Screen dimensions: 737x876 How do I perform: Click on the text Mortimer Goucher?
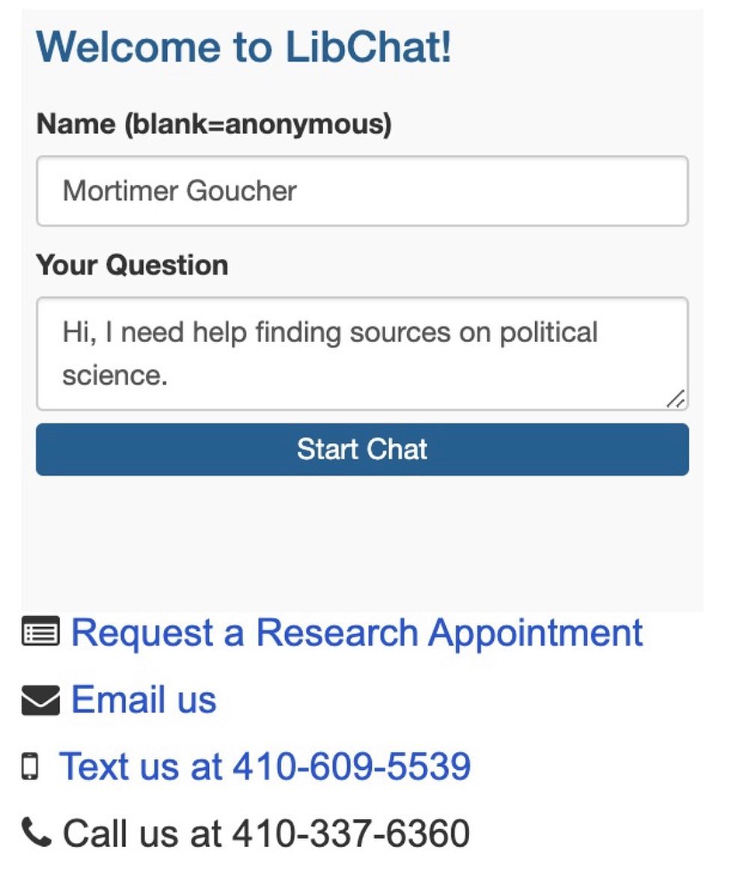180,191
